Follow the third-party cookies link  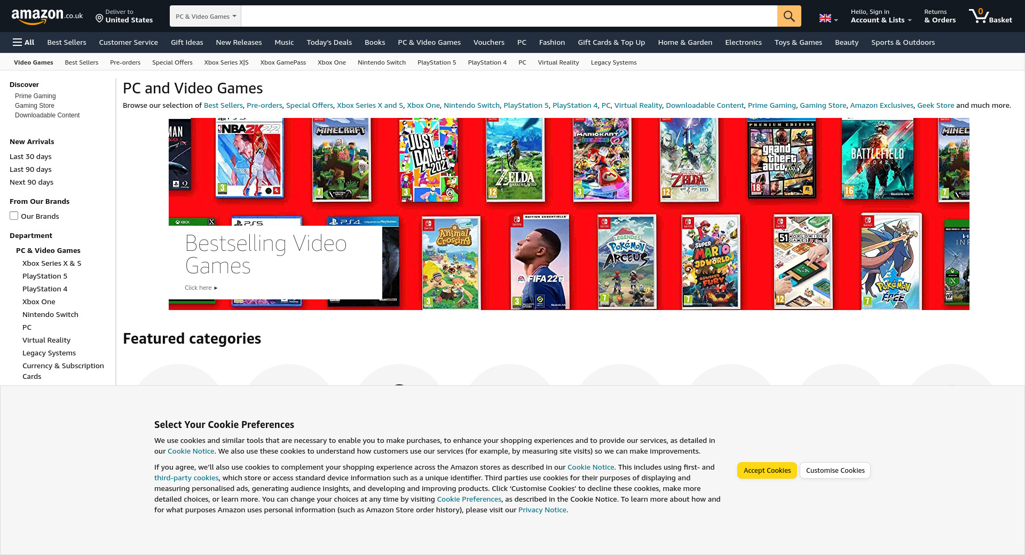pyautogui.click(x=186, y=478)
